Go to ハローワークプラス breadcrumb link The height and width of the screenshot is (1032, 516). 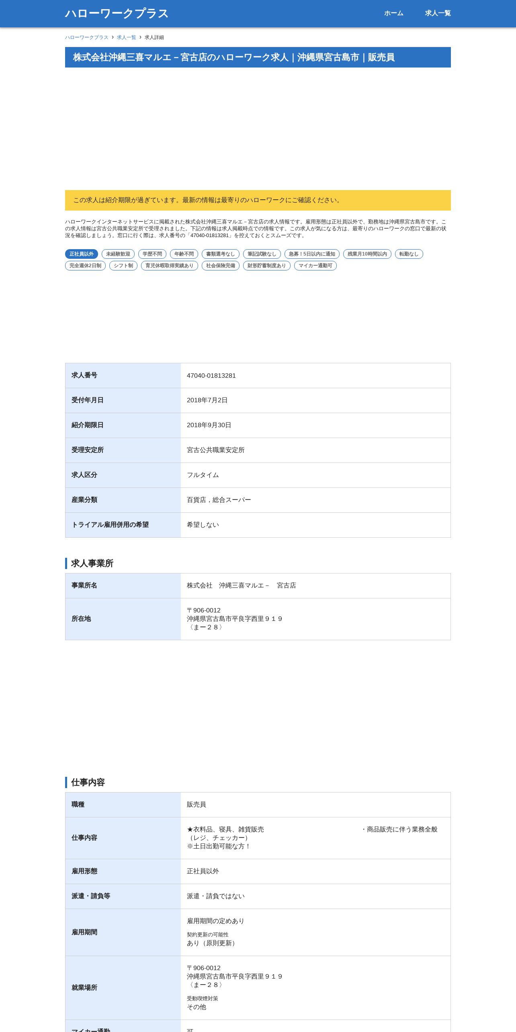pyautogui.click(x=87, y=37)
